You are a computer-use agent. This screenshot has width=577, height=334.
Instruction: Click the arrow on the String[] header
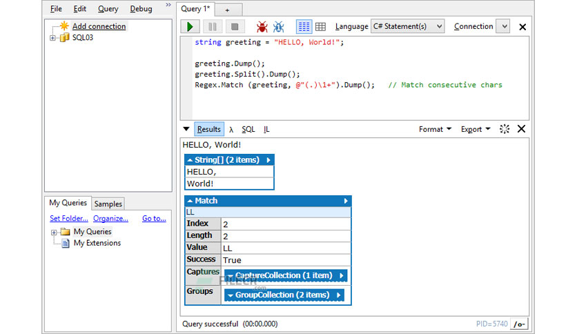click(x=268, y=160)
